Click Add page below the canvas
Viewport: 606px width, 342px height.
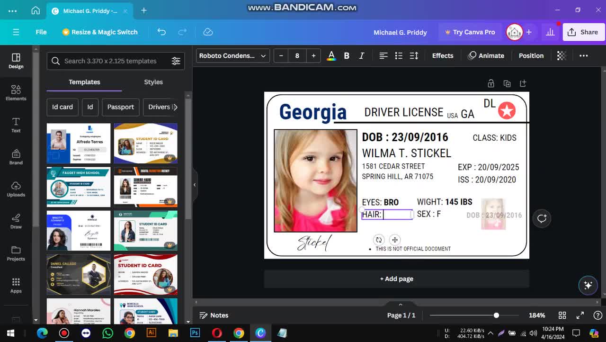pyautogui.click(x=396, y=279)
